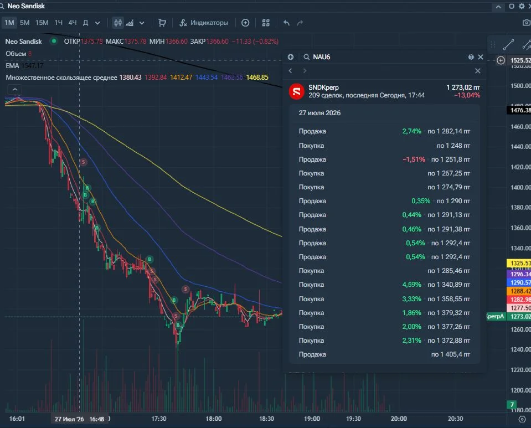Select the Покупка row at 1 358,55 пт
The image size is (531, 428).
pyautogui.click(x=384, y=299)
